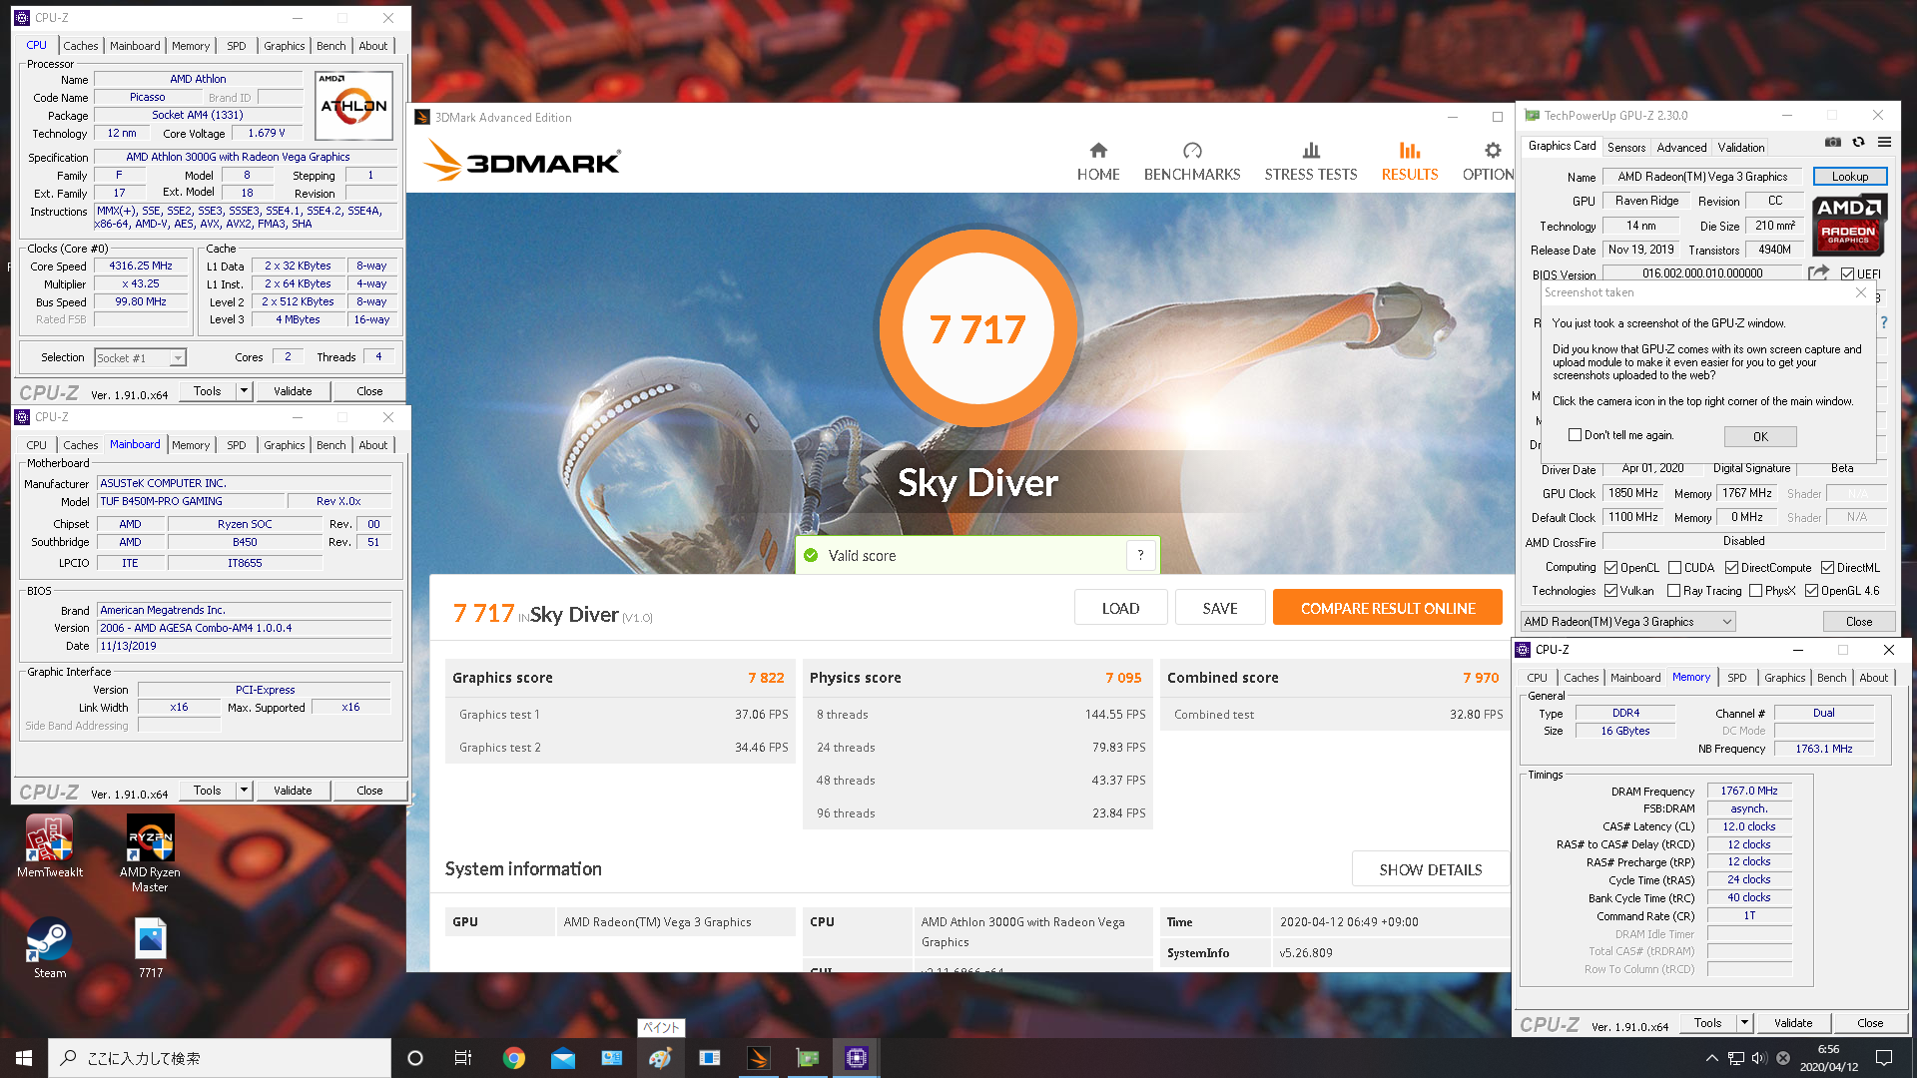Open Tools dropdown arrow in top CPU-Z
1917x1078 pixels.
pyautogui.click(x=244, y=391)
